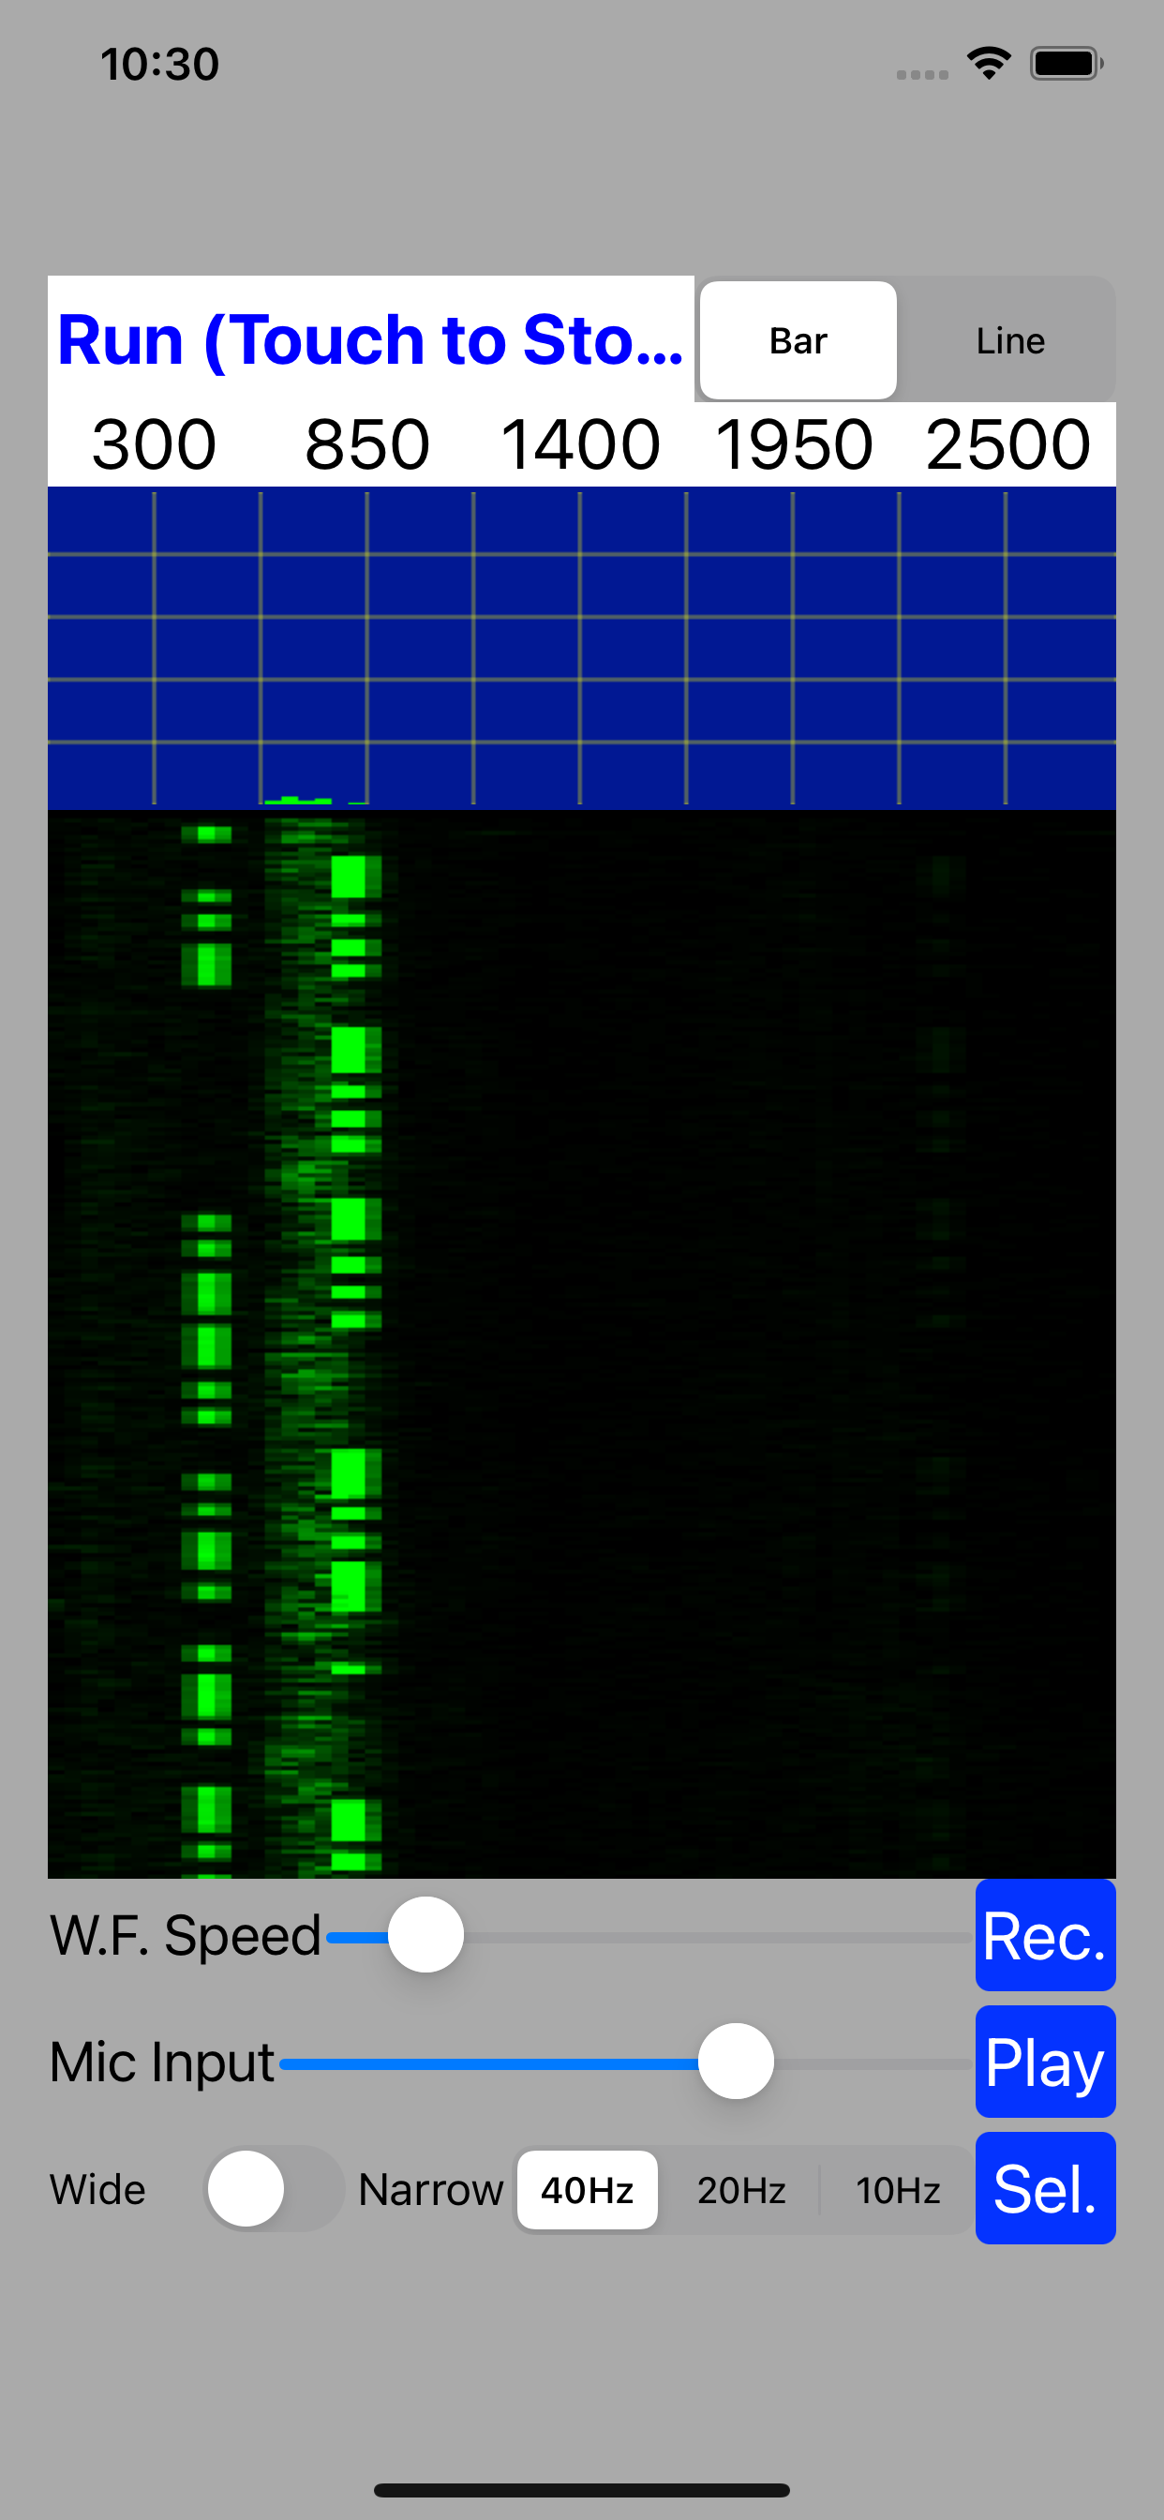This screenshot has height=2520, width=1164.
Task: Click the 10:30 clock in status bar
Action: click(x=159, y=65)
